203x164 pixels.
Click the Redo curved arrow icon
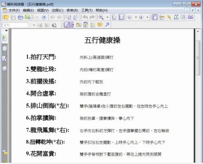pos(92,17)
